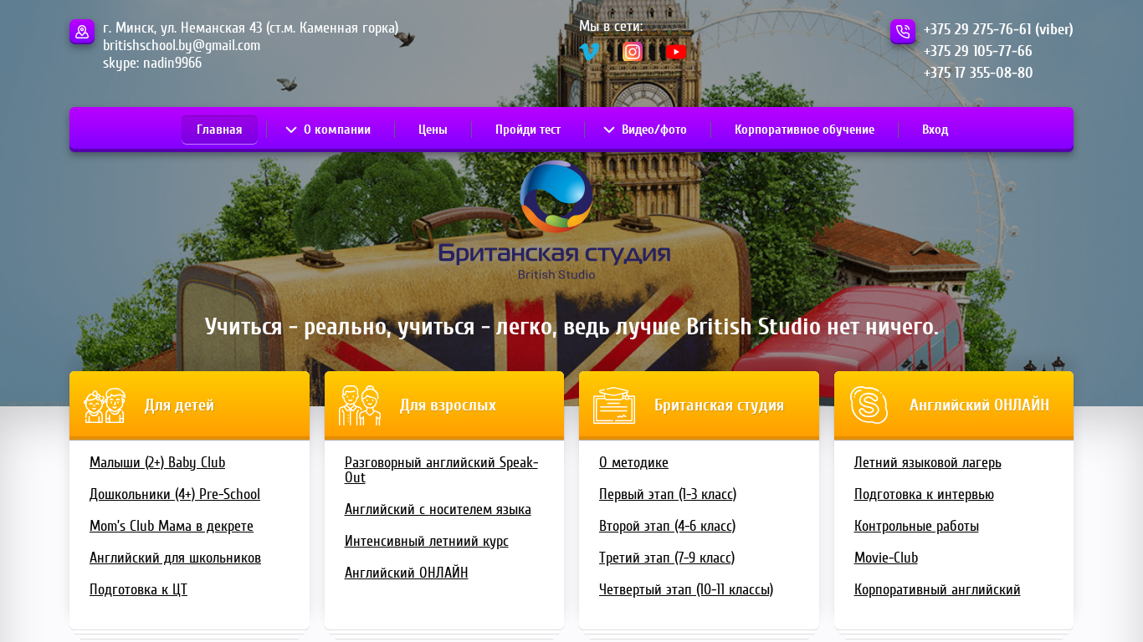1143x642 pixels.
Task: Open Корпоративный английский link
Action: point(937,589)
